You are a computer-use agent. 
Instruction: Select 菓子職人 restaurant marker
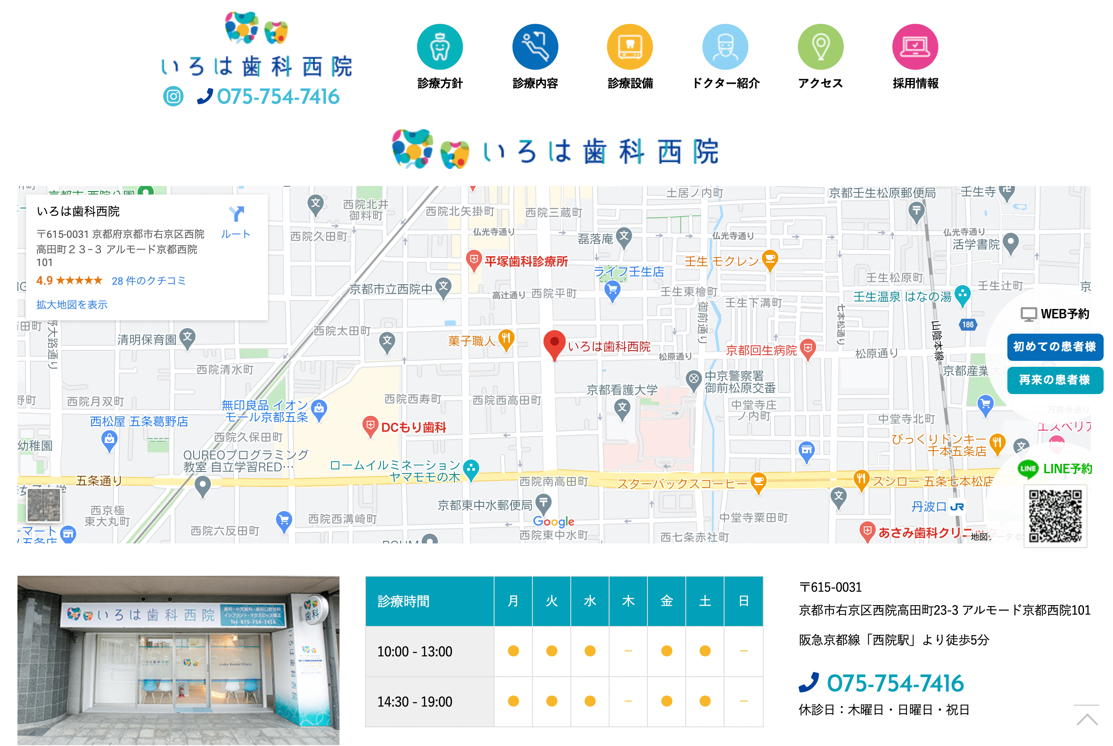pos(506,340)
